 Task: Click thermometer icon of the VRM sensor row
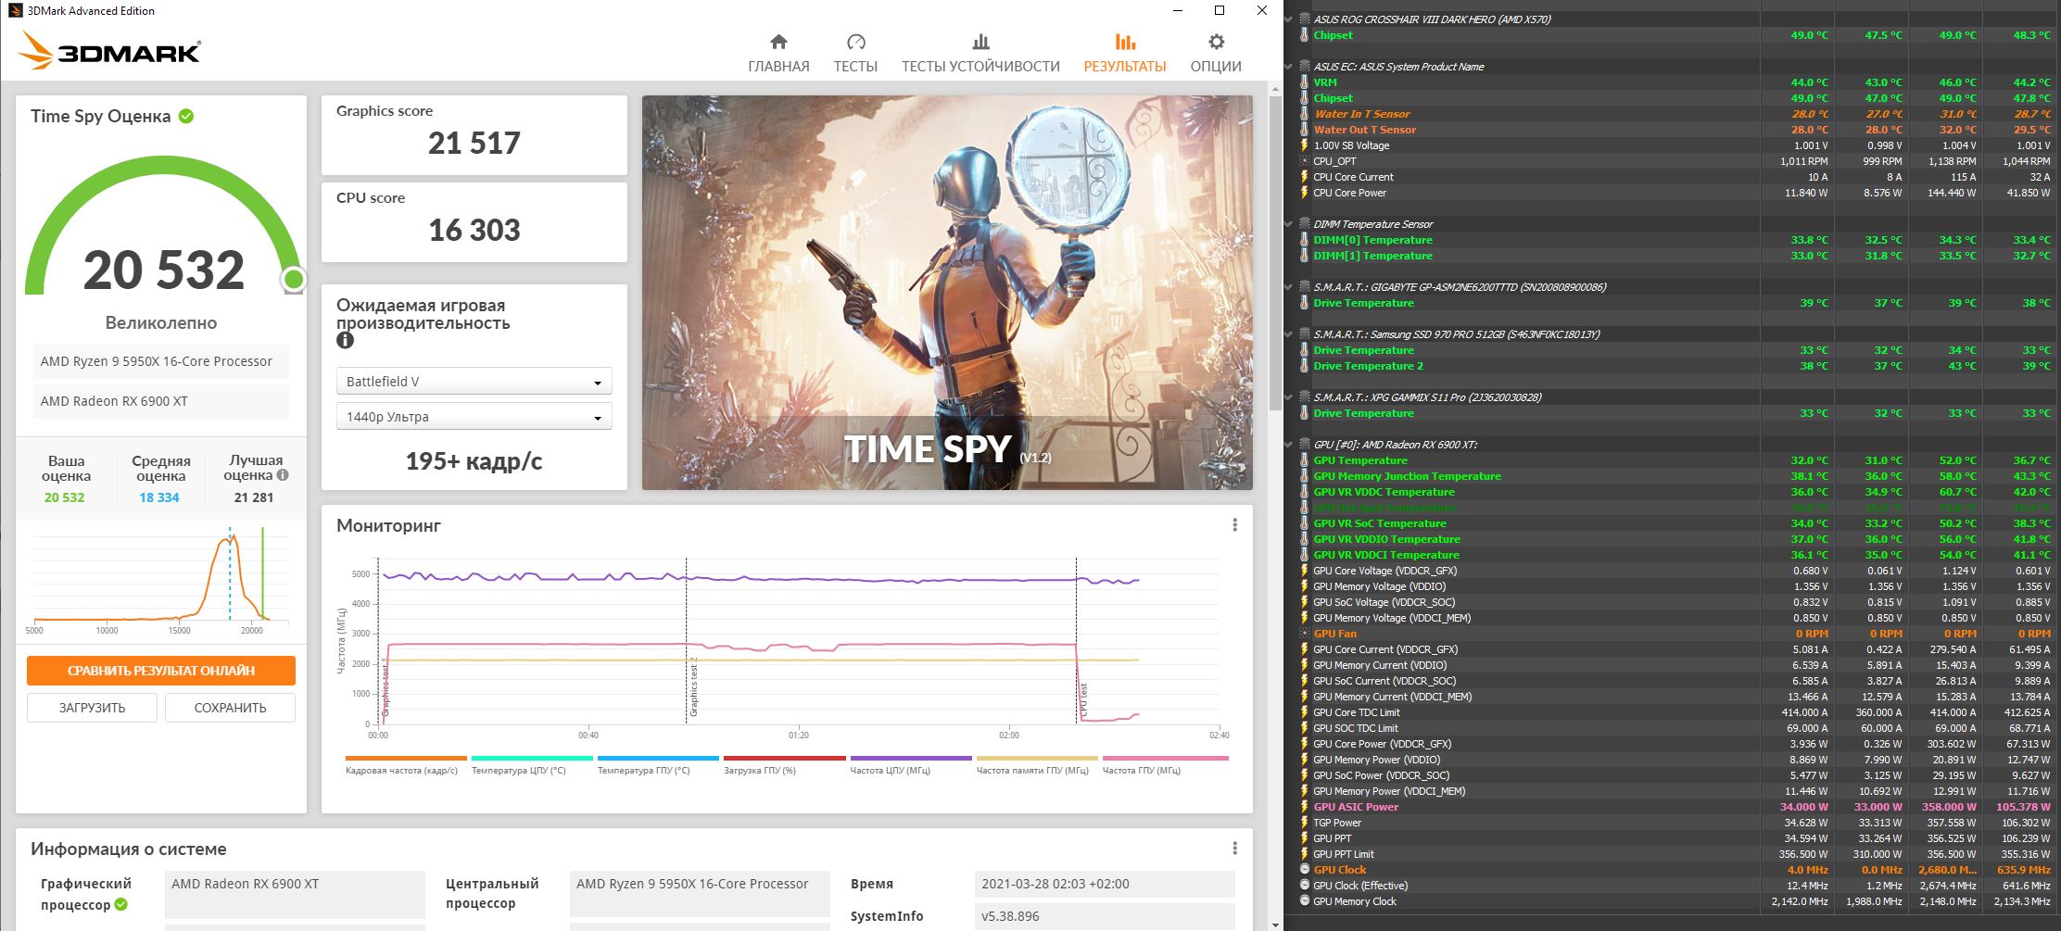click(1304, 82)
